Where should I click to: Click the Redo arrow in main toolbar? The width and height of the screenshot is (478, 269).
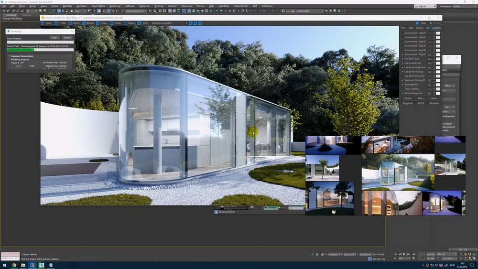[8, 11]
